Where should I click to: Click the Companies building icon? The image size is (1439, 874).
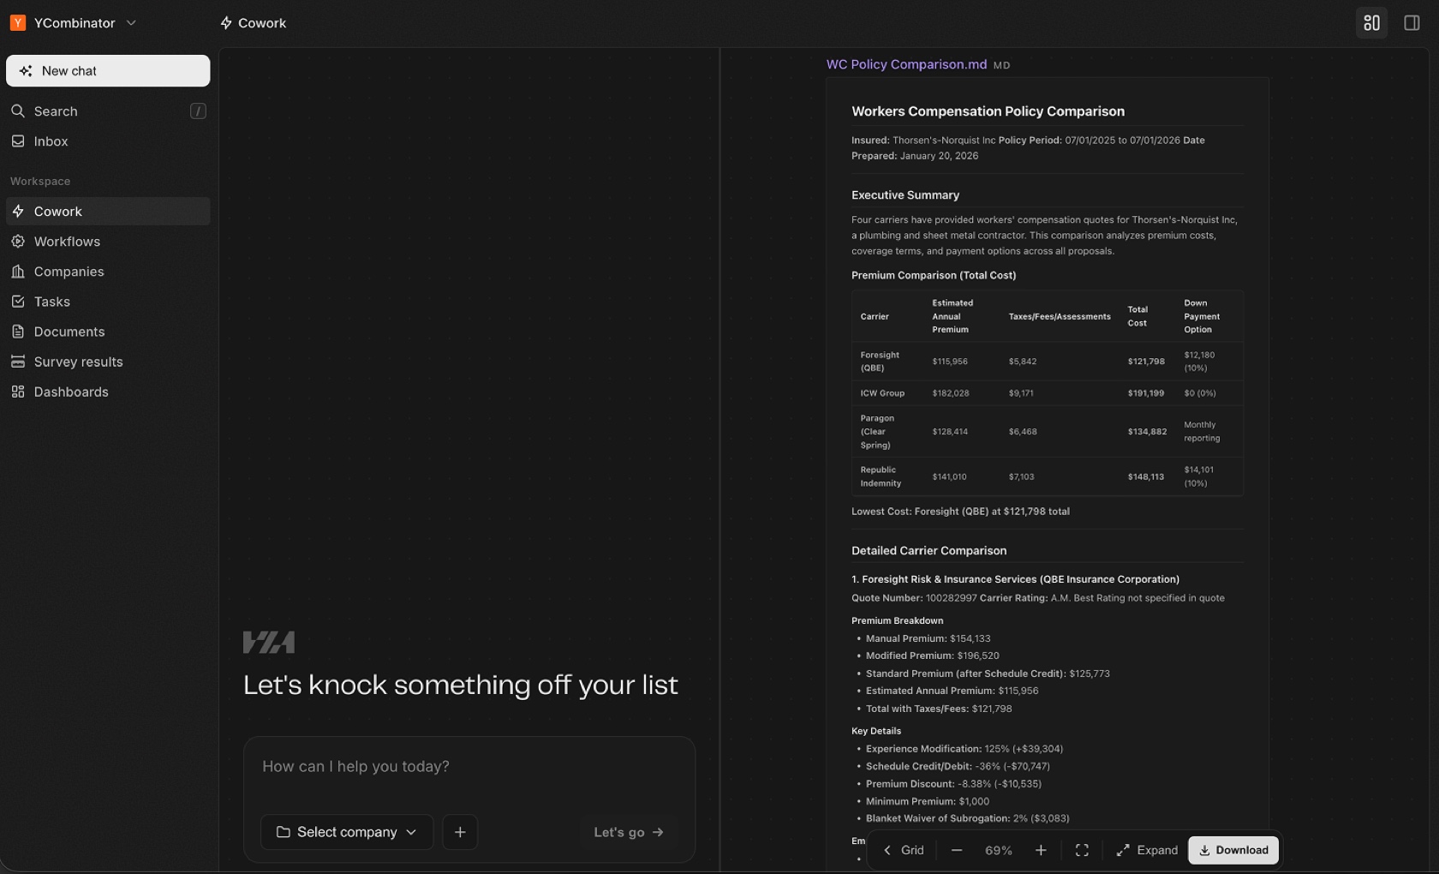18,272
